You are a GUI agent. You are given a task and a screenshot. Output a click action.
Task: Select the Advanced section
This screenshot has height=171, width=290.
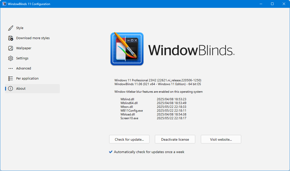click(x=32, y=68)
